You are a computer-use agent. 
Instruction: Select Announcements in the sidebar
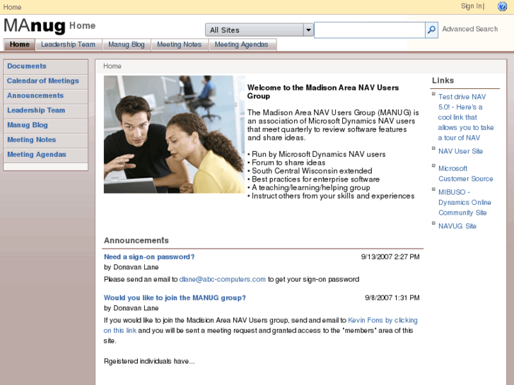point(45,96)
